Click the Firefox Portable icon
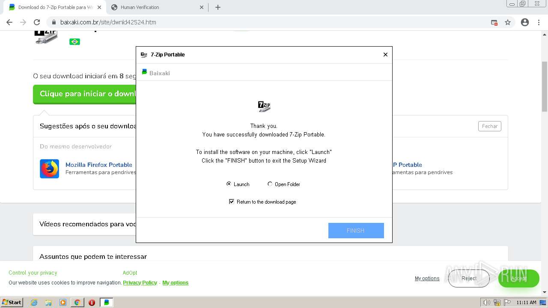Image resolution: width=548 pixels, height=308 pixels. [49, 169]
